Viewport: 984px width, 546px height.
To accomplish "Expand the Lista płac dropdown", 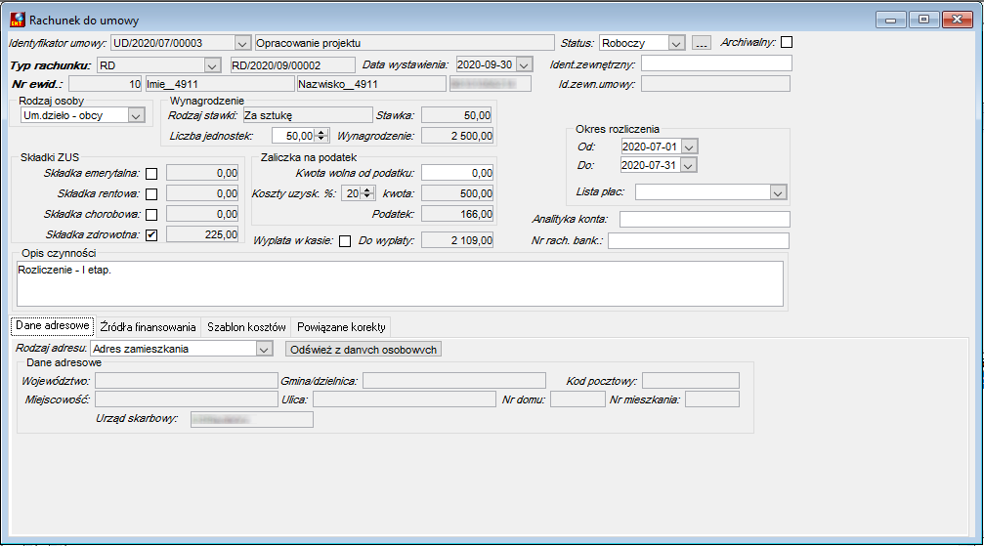I will pyautogui.click(x=778, y=192).
